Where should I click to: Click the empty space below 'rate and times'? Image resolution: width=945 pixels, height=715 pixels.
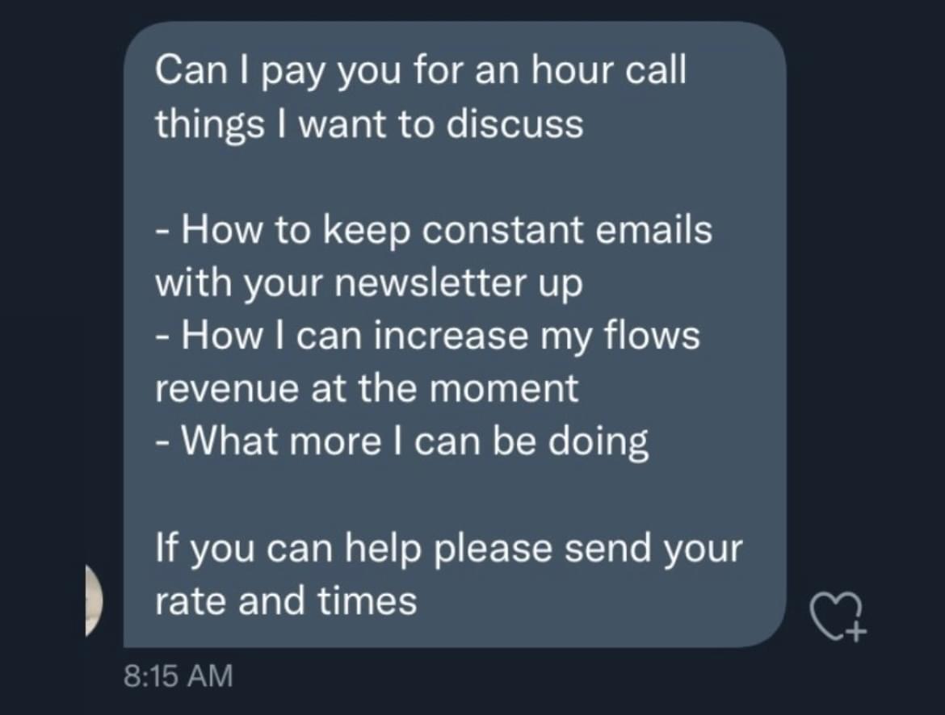click(455, 633)
